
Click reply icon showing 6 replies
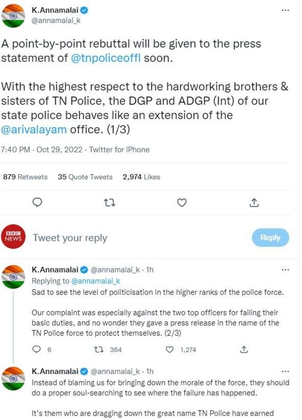37,350
